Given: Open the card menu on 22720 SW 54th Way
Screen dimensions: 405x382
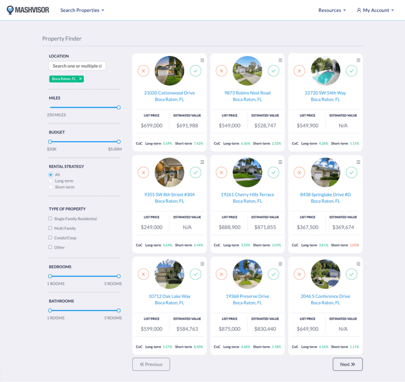Looking at the screenshot, I should (358, 60).
